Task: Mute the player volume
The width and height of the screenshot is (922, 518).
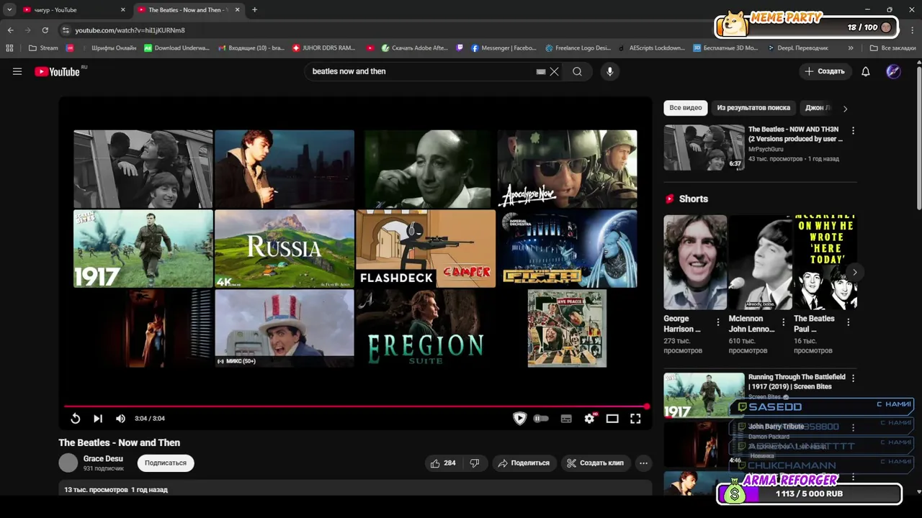Action: 120,419
